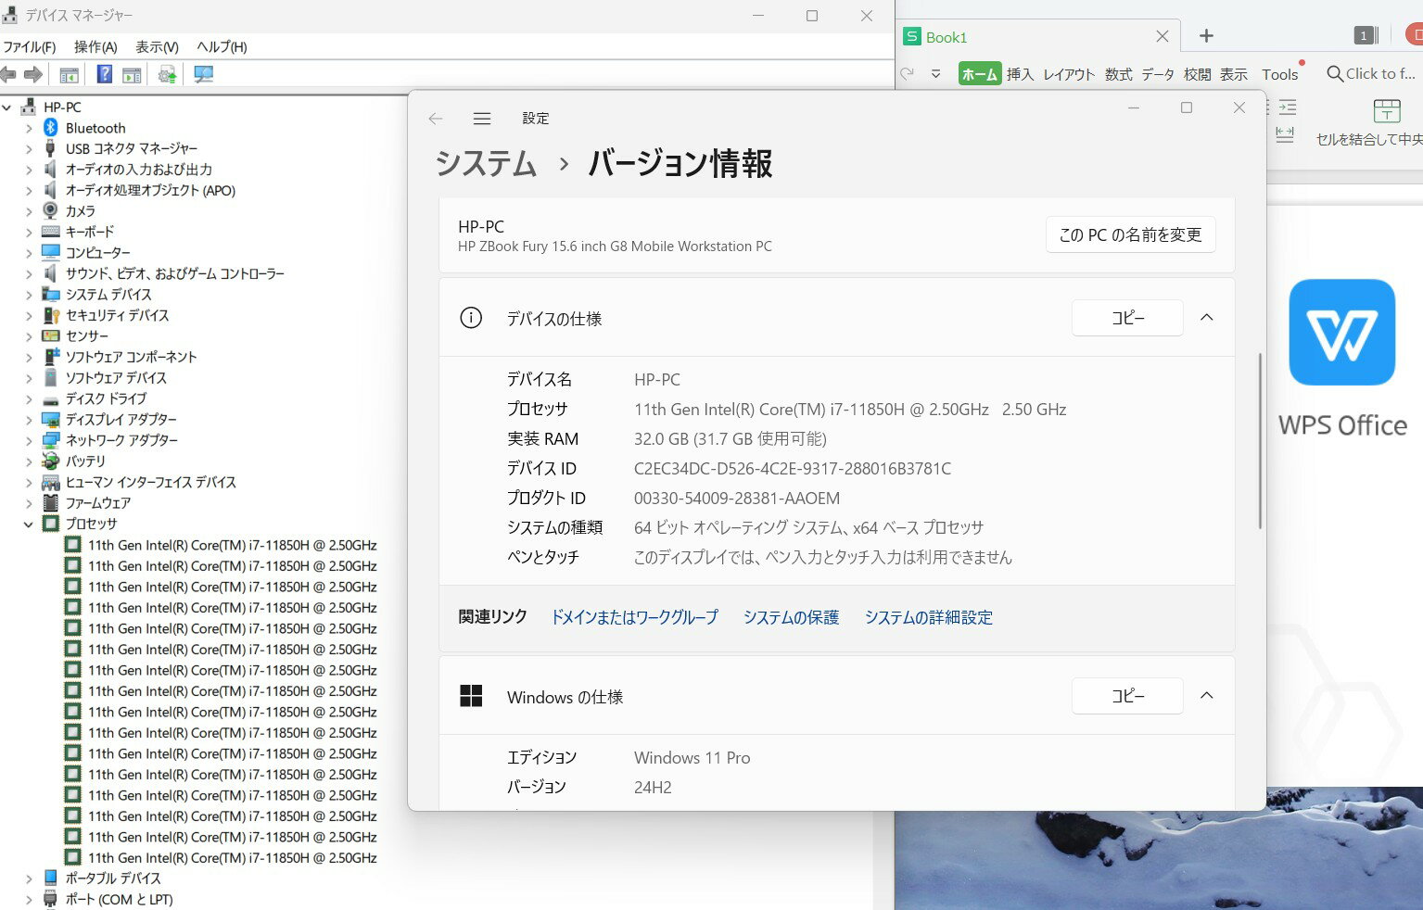The height and width of the screenshot is (910, 1423).
Task: Add a new tab in WPS Office
Action: pos(1206,36)
